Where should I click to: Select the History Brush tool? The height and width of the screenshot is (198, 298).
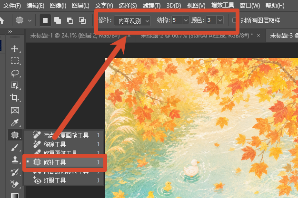coord(15,172)
